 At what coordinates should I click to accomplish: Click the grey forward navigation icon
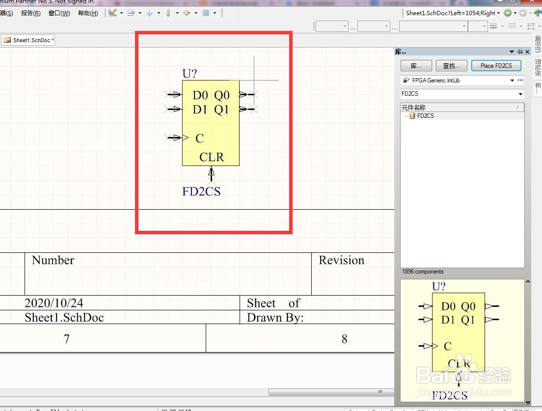coord(523,13)
